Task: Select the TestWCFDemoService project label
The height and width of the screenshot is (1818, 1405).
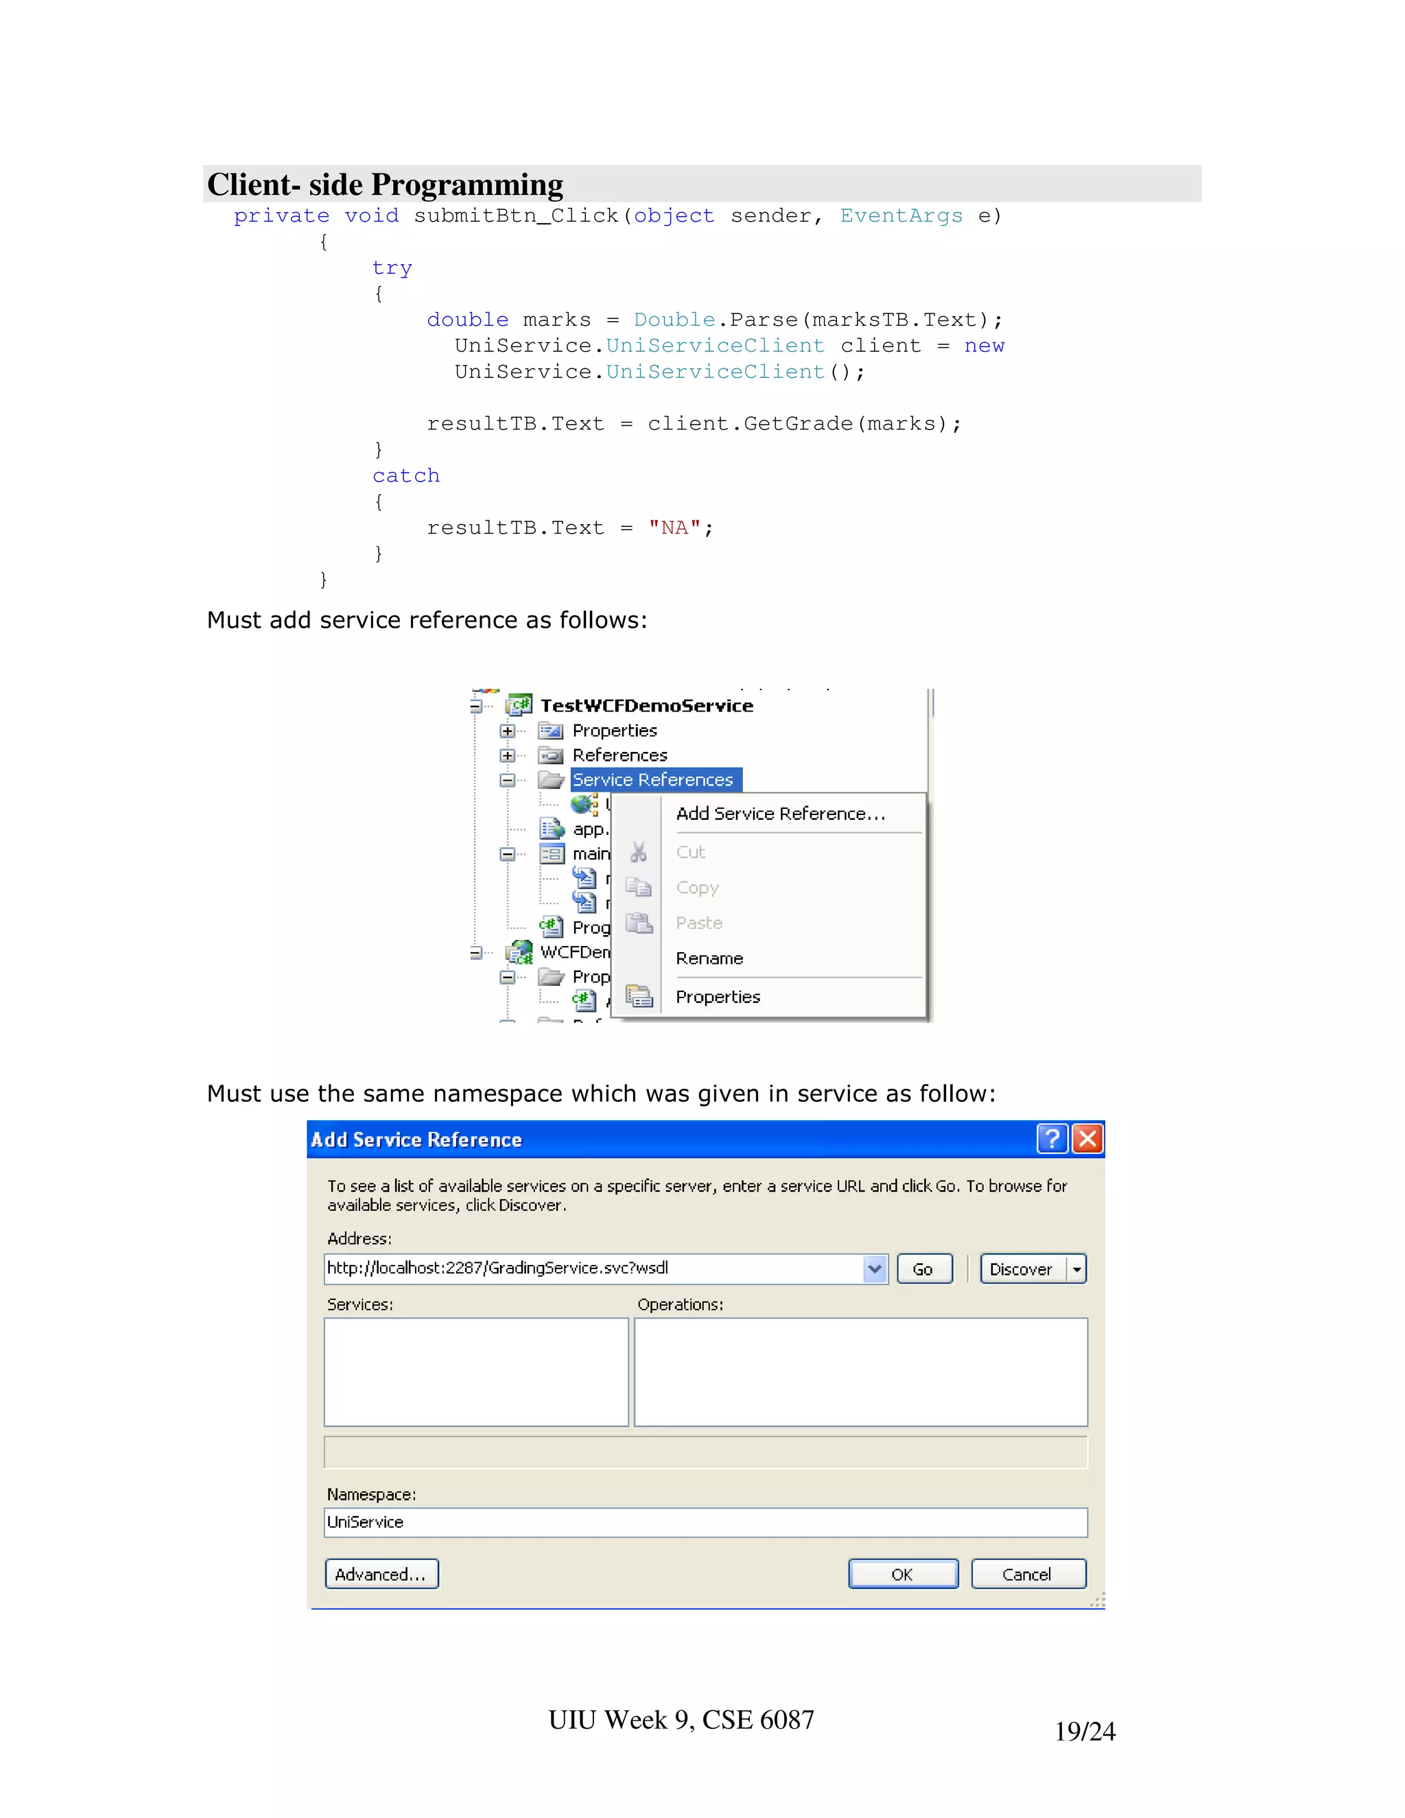Action: click(x=647, y=705)
